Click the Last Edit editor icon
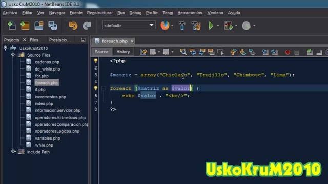 click(x=143, y=52)
